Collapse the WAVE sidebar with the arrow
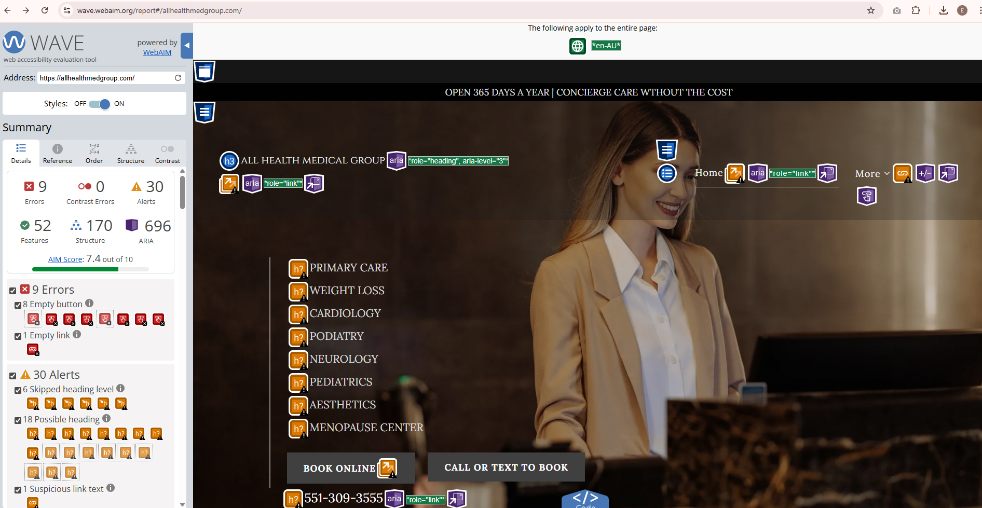The image size is (982, 508). [x=186, y=45]
